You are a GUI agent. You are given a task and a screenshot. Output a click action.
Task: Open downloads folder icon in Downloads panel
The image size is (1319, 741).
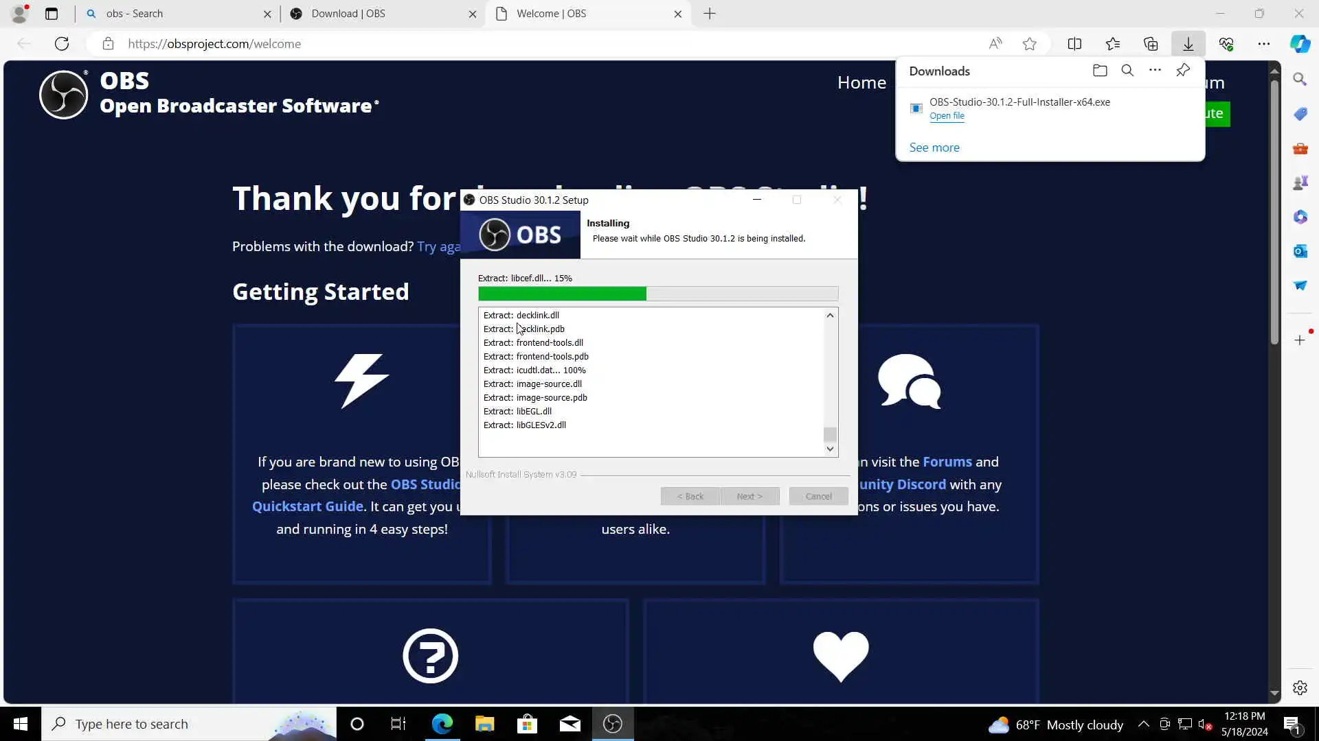pyautogui.click(x=1100, y=71)
